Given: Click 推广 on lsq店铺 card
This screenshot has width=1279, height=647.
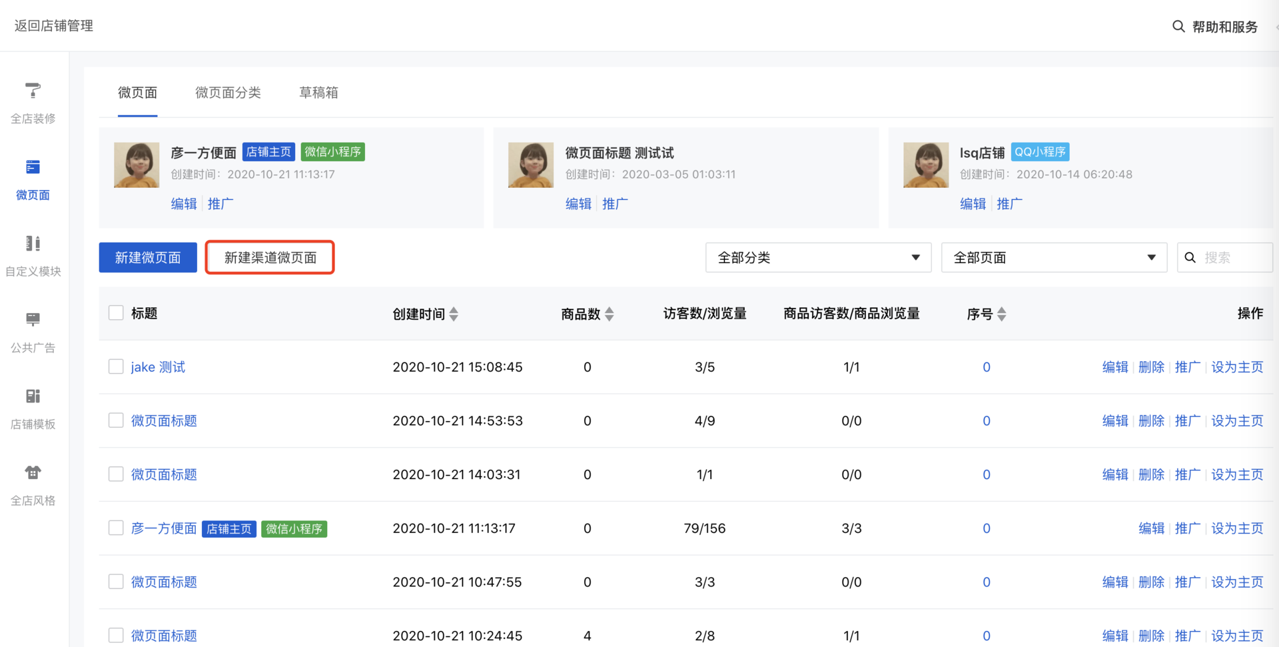Looking at the screenshot, I should (1009, 204).
